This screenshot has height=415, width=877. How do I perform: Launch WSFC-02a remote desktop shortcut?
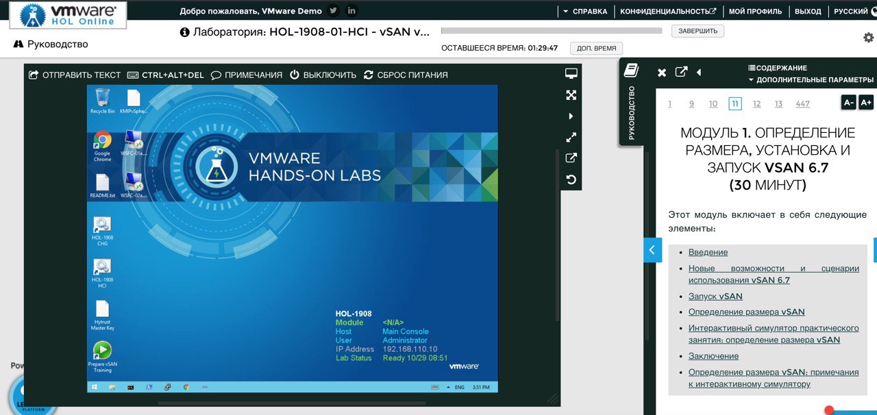133,186
